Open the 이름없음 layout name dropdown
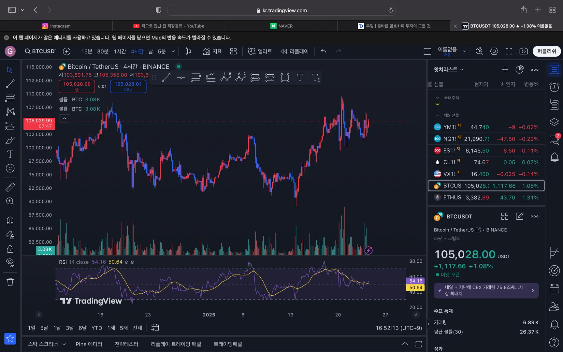 (464, 51)
